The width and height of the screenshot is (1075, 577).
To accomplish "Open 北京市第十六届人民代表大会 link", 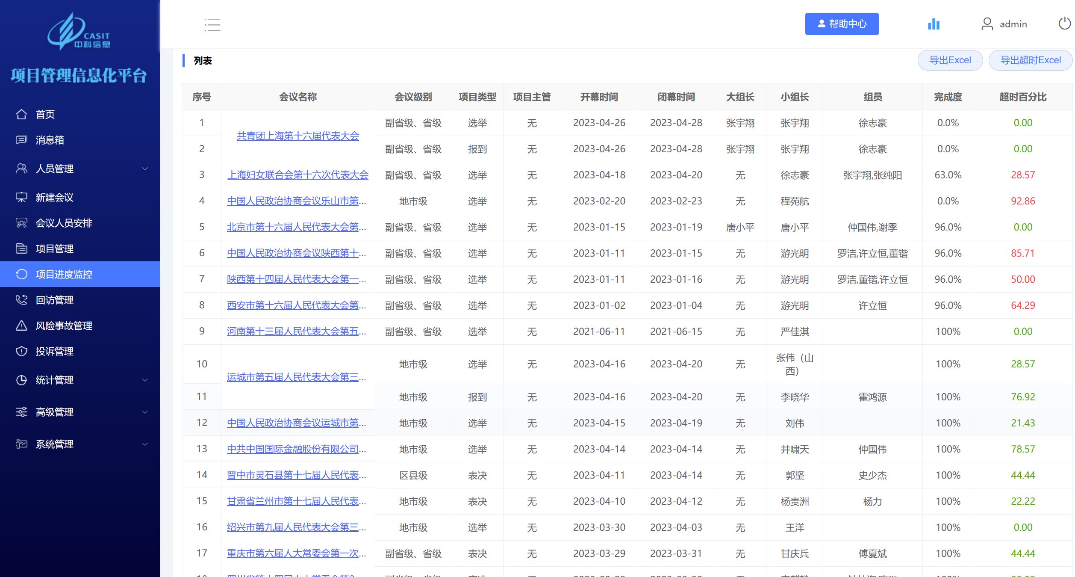I will [296, 227].
